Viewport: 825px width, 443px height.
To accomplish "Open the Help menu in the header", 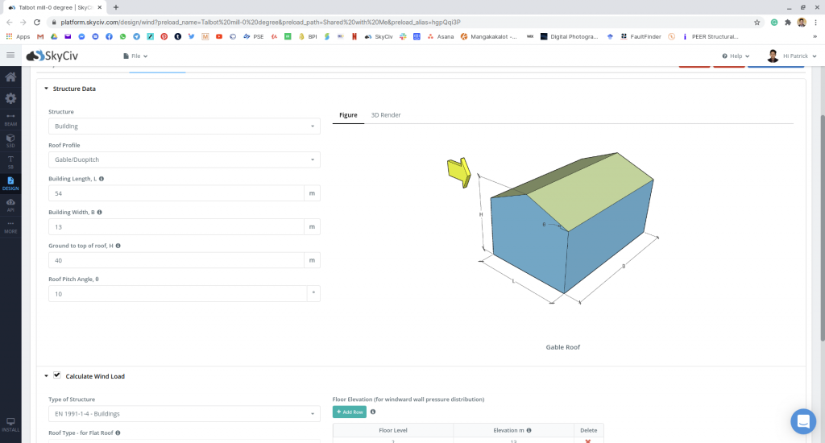I will click(736, 56).
